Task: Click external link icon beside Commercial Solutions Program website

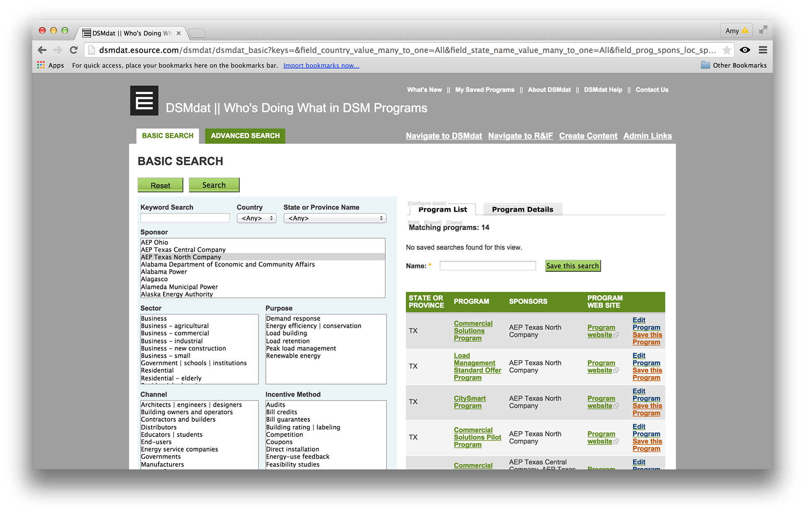Action: [616, 335]
